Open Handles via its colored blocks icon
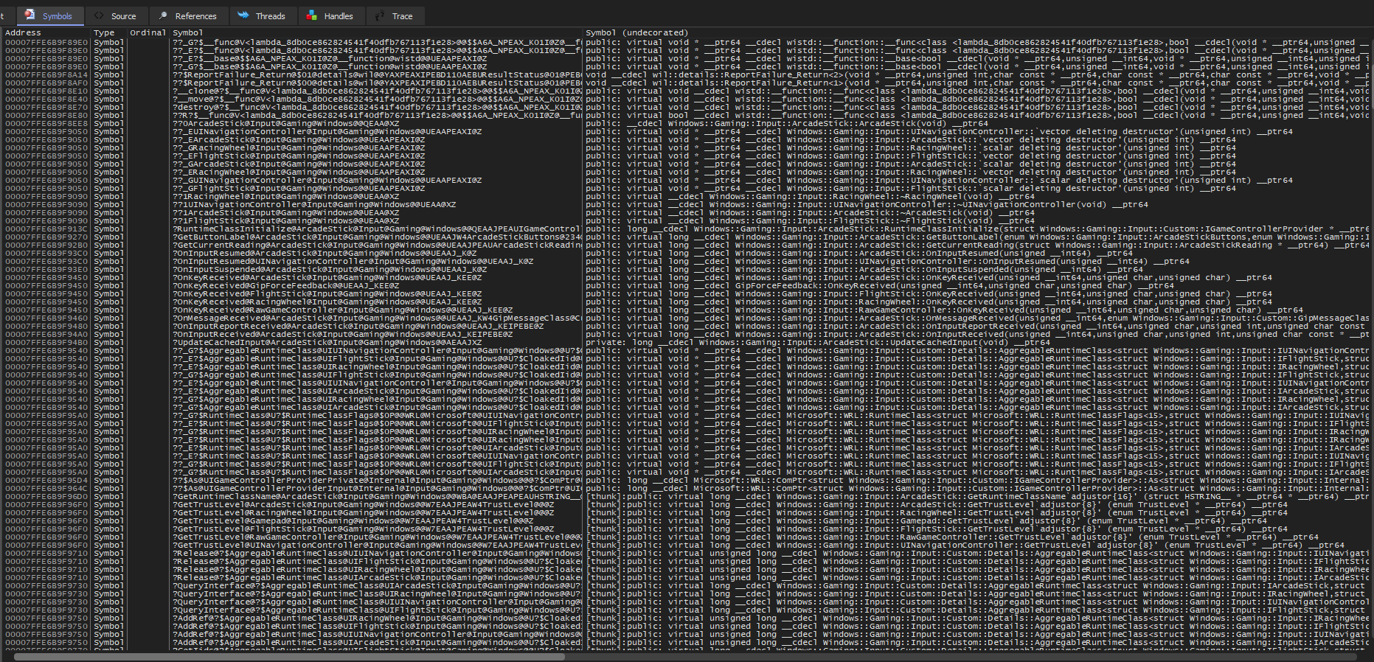Image resolution: width=1374 pixels, height=662 pixels. pos(312,15)
